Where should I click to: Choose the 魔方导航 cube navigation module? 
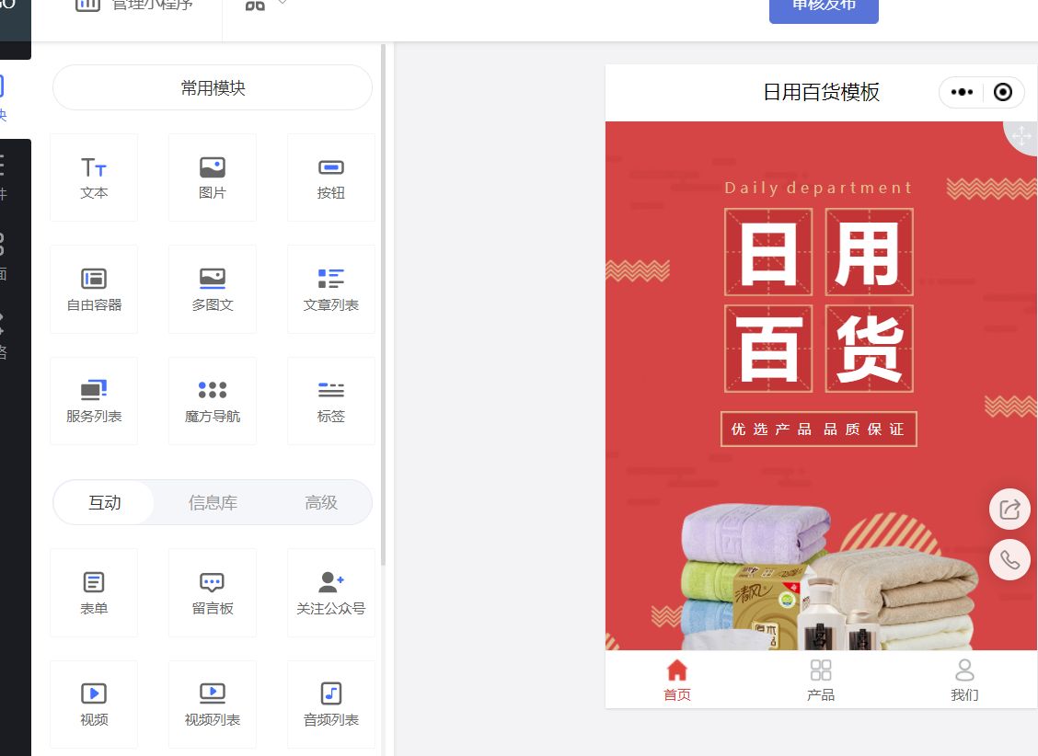point(213,401)
